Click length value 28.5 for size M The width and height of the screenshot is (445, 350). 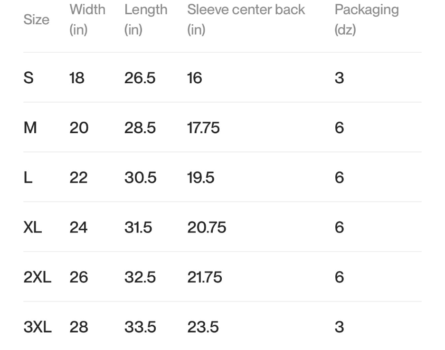click(140, 127)
